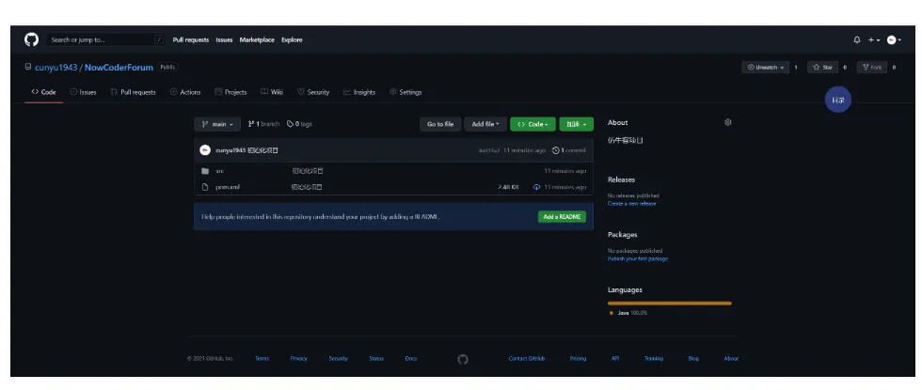Click the orange Java language bar
Screen dimensions: 922x390
pos(670,303)
